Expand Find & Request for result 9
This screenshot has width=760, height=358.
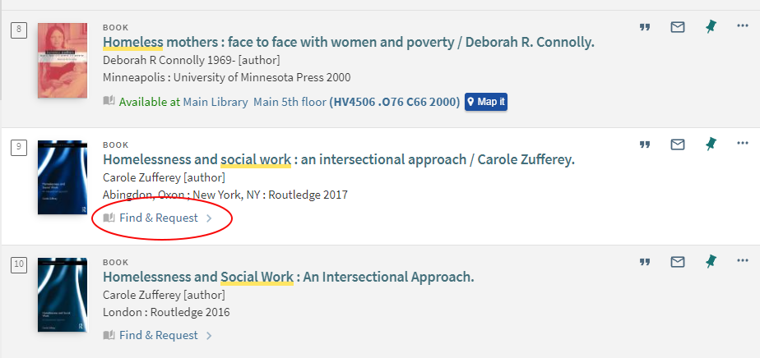pos(159,218)
